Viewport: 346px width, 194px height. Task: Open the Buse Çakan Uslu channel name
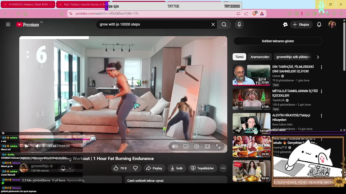point(282,124)
